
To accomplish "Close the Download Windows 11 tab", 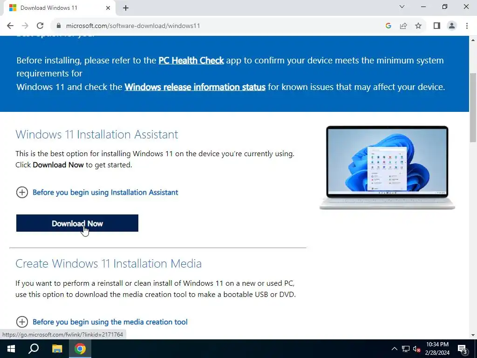I will [108, 8].
